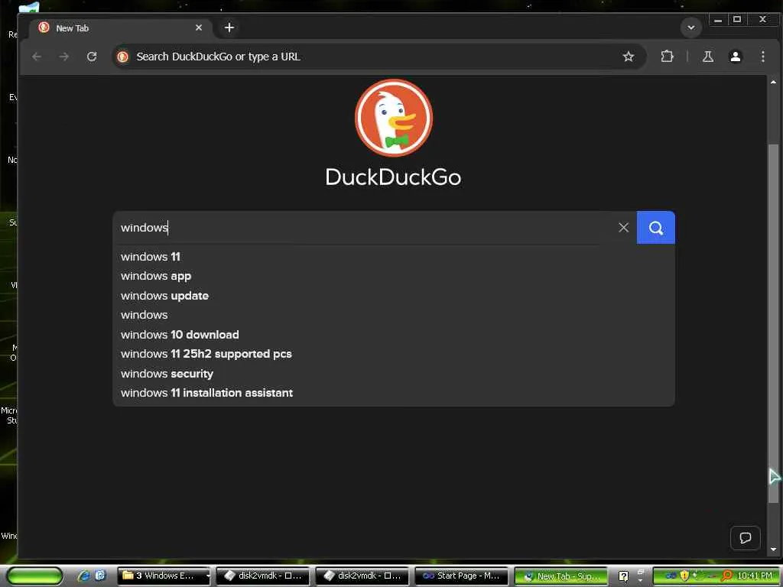The height and width of the screenshot is (587, 783).
Task: Click the vertical scrollbar thumb
Action: click(x=773, y=322)
